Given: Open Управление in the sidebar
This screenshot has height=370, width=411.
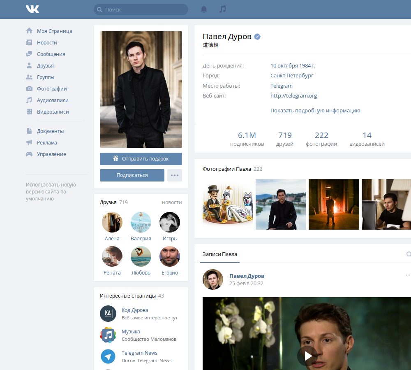Looking at the screenshot, I should (x=51, y=154).
